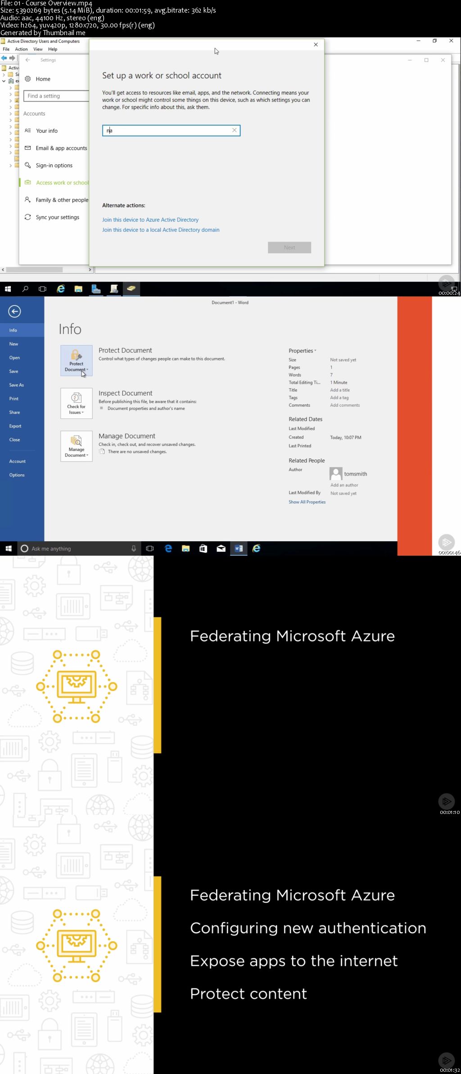Click the blue back arrow in Active Directory toolbar

pyautogui.click(x=4, y=58)
